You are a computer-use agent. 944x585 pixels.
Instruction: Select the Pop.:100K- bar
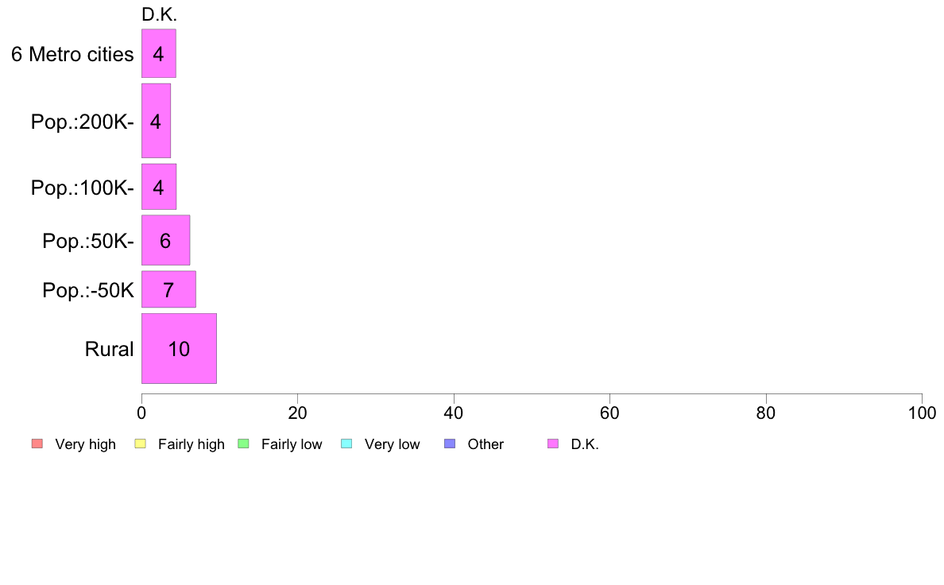tap(159, 187)
